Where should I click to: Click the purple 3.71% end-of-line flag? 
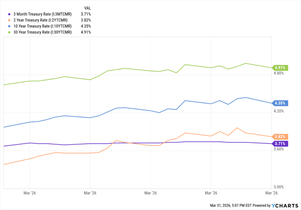click(280, 143)
